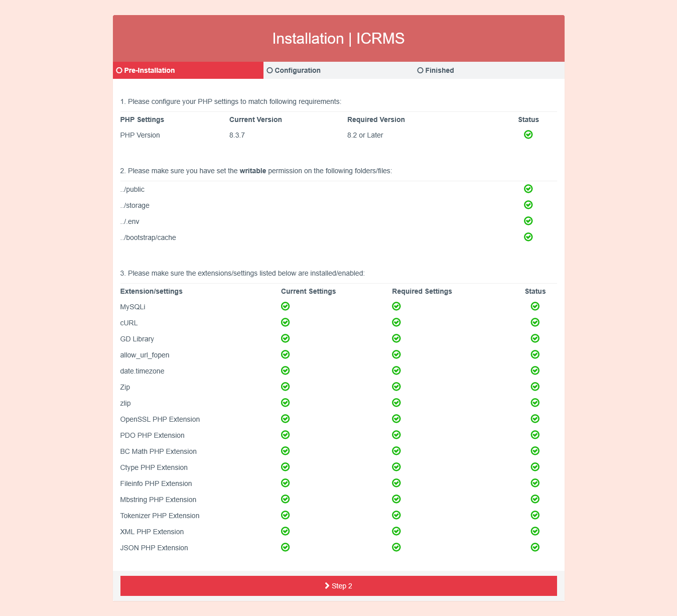
Task: Click the ../.env writable status check icon
Action: coord(528,221)
